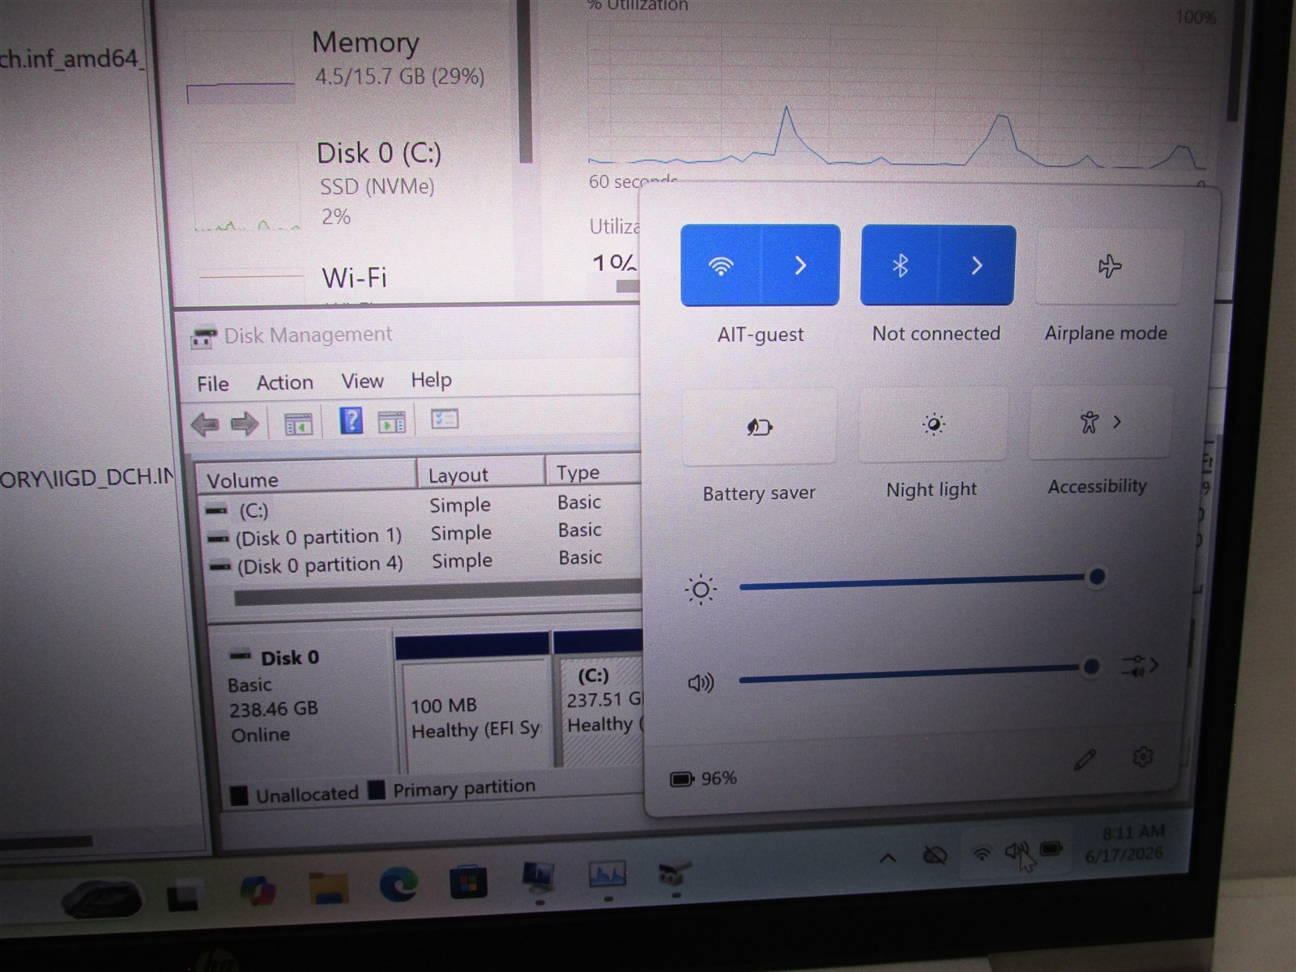Click the settings list toolbar icon in Disk Management
This screenshot has height=972, width=1296.
[x=445, y=419]
